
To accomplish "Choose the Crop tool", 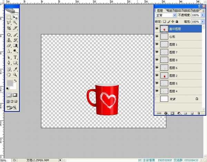I will 9,28.
